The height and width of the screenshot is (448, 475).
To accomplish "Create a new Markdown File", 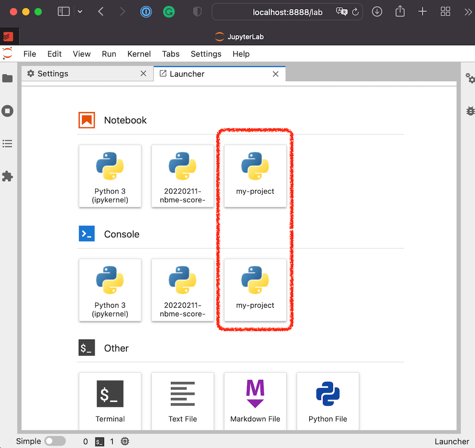I will 255,401.
